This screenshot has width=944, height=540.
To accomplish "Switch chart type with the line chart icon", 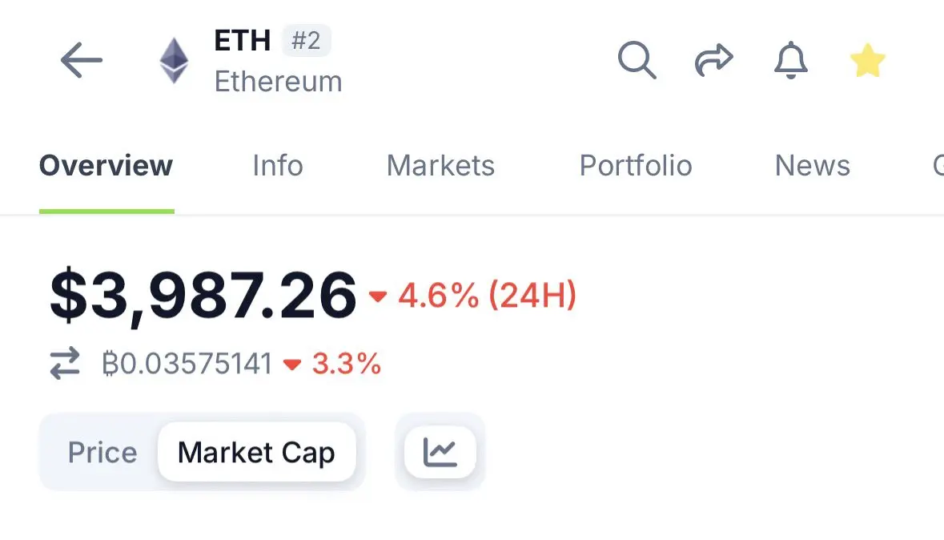I will (x=440, y=452).
